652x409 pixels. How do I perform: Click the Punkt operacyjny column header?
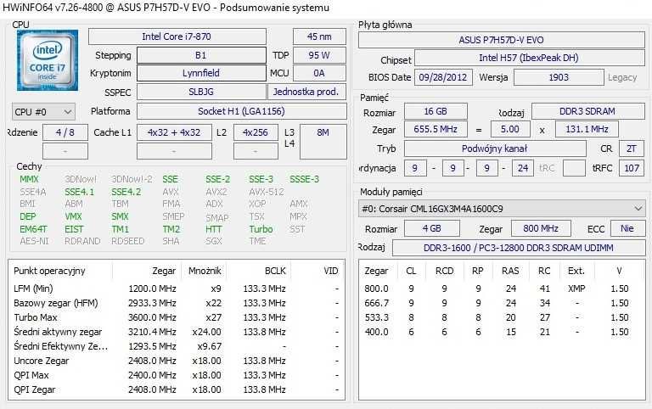[49, 271]
